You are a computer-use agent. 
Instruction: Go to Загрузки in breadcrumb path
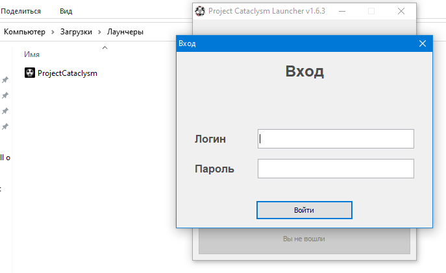click(76, 32)
